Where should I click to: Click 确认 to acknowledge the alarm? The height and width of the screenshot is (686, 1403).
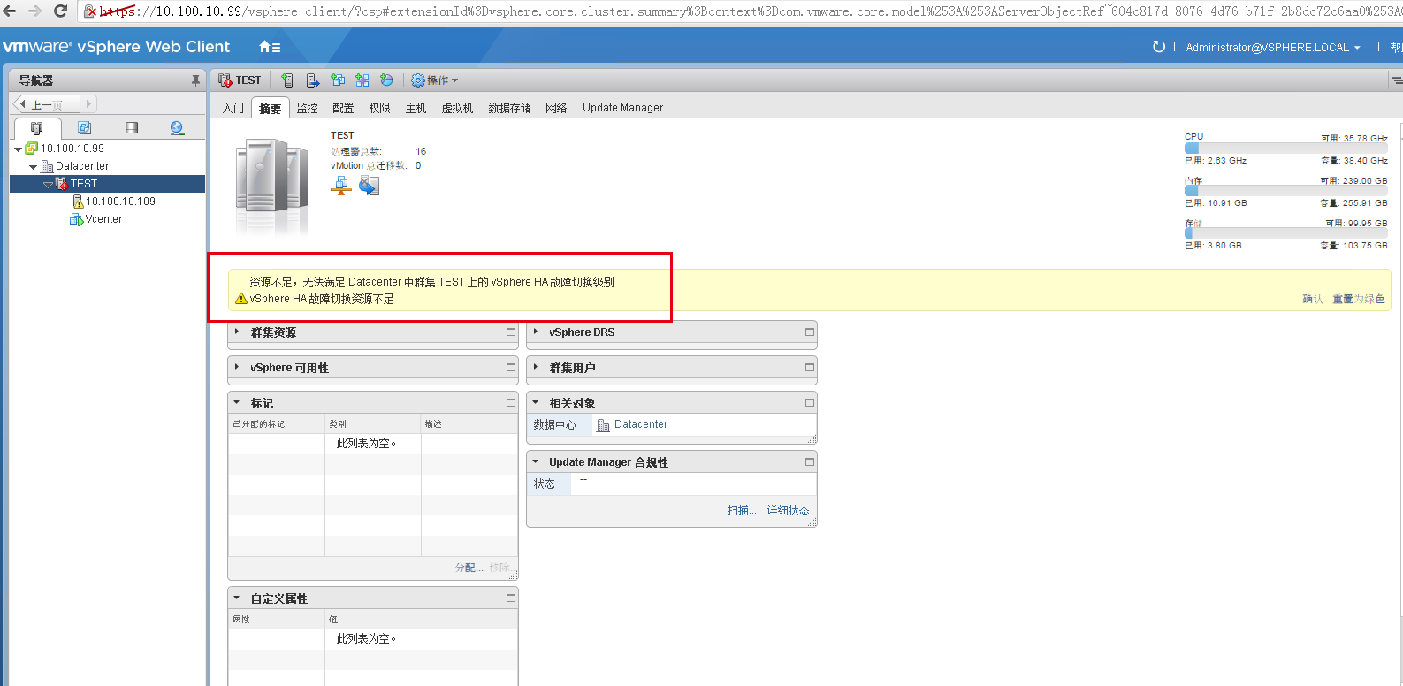pyautogui.click(x=1313, y=300)
